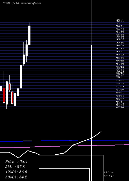Screen dimensions: 129x181
Task: Click the 5MA : 37.8 value
Action: (15, 167)
